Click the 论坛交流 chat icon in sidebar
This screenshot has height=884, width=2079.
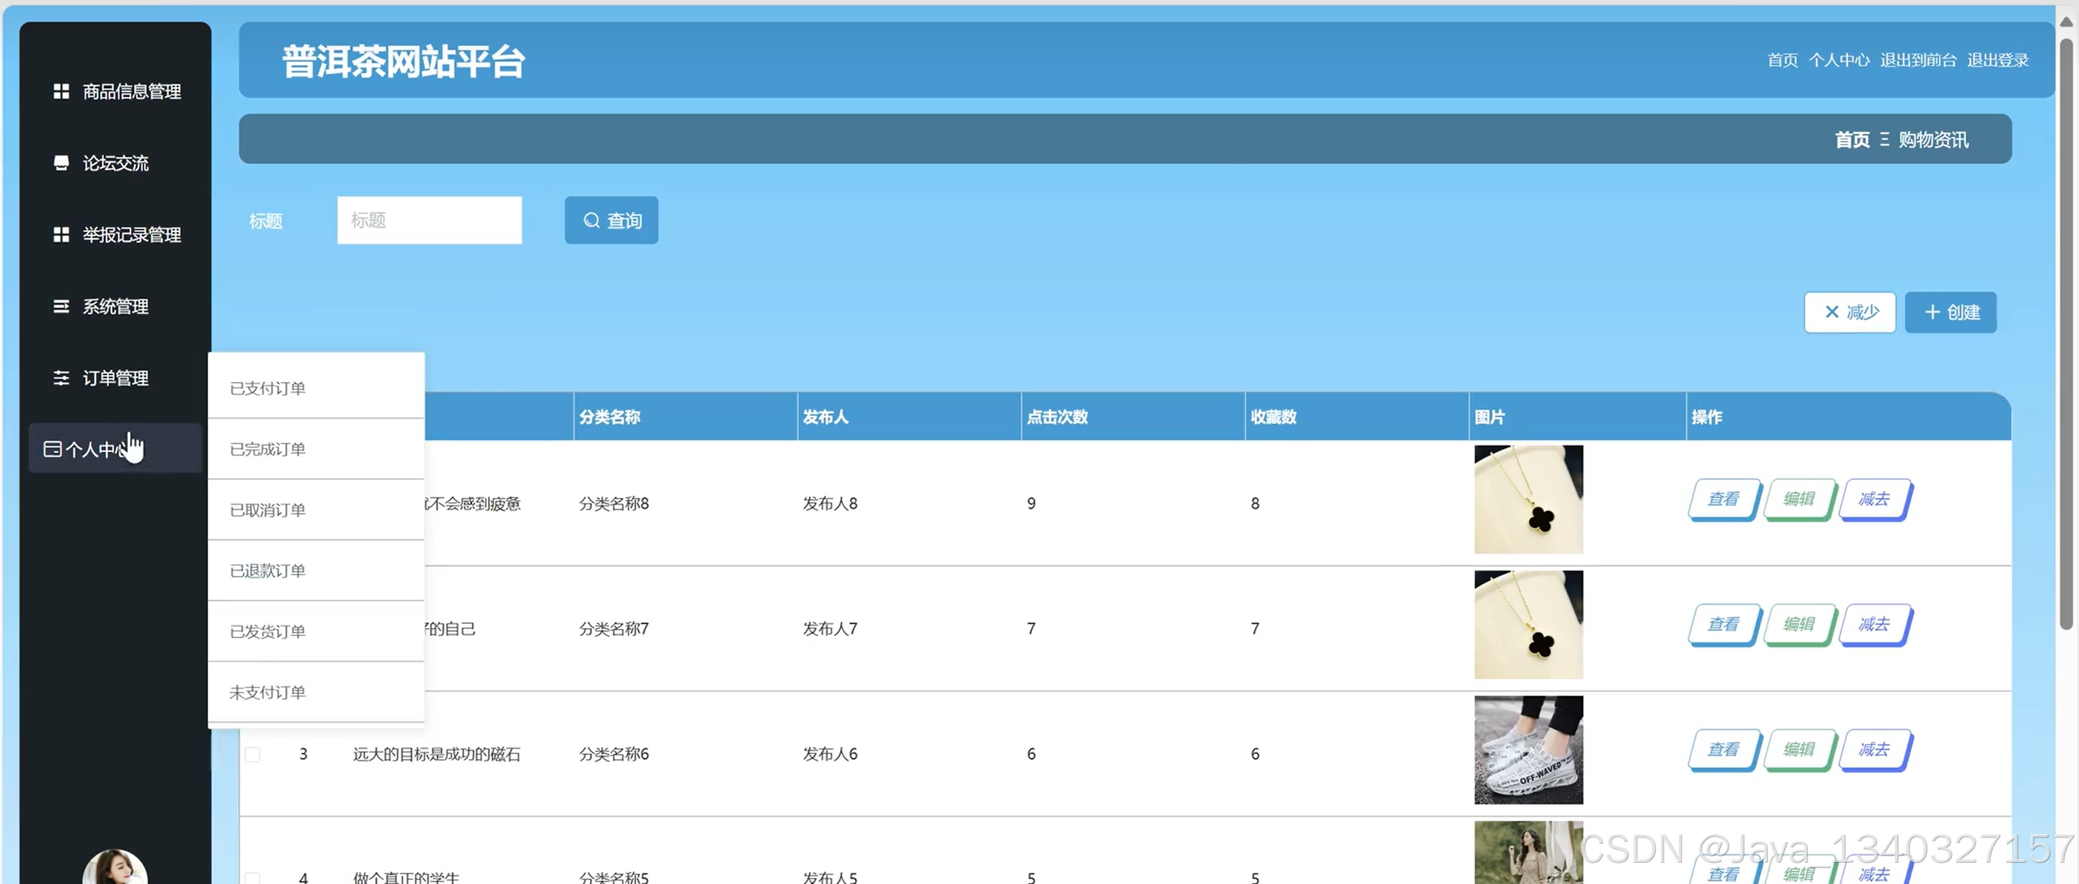point(61,163)
